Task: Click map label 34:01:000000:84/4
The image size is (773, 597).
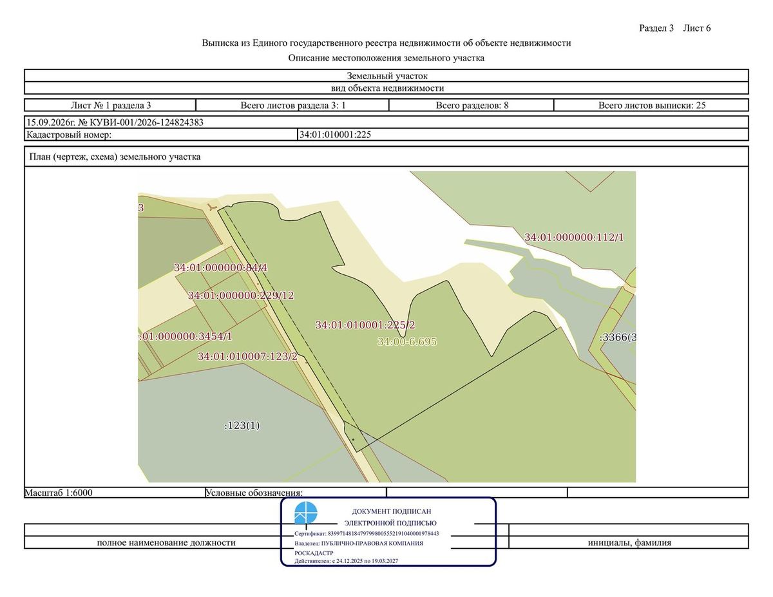Action: tap(221, 267)
